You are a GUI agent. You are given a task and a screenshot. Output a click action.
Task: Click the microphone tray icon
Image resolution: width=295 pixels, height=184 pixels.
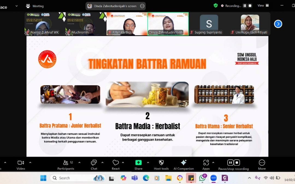[257, 178]
